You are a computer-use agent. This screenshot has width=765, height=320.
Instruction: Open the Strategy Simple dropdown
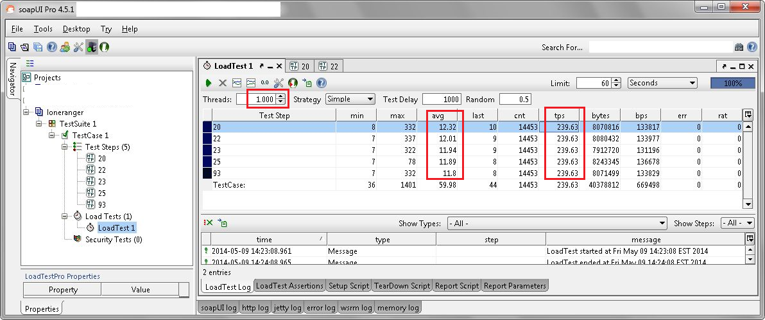tap(350, 99)
